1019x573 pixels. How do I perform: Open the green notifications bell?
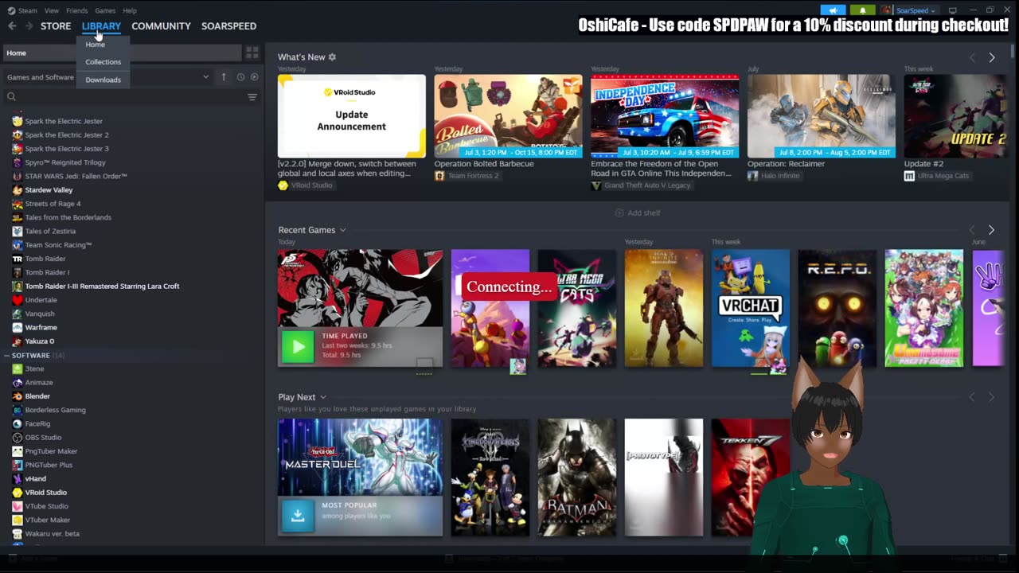(x=862, y=10)
